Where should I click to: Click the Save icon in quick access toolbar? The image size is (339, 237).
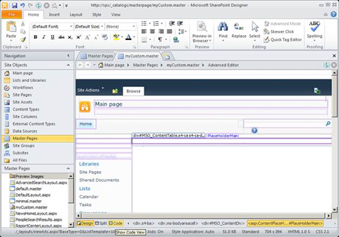[15, 5]
